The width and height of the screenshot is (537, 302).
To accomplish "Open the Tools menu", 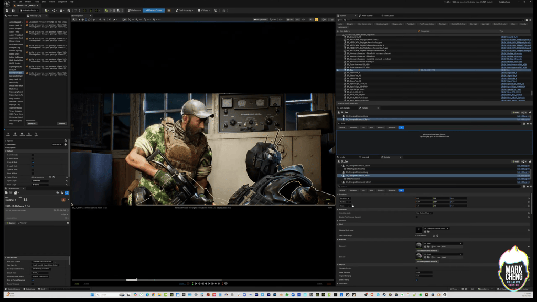I will 37,2.
